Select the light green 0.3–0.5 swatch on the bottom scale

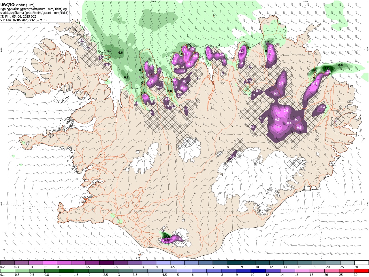coord(22,271)
